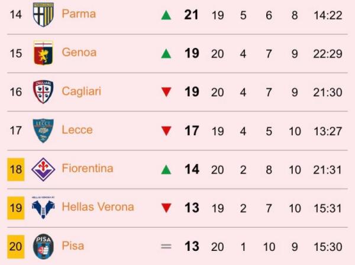Viewport: 355px width, 265px height.
Task: Click the Fiorentina club crest
Action: tap(43, 169)
